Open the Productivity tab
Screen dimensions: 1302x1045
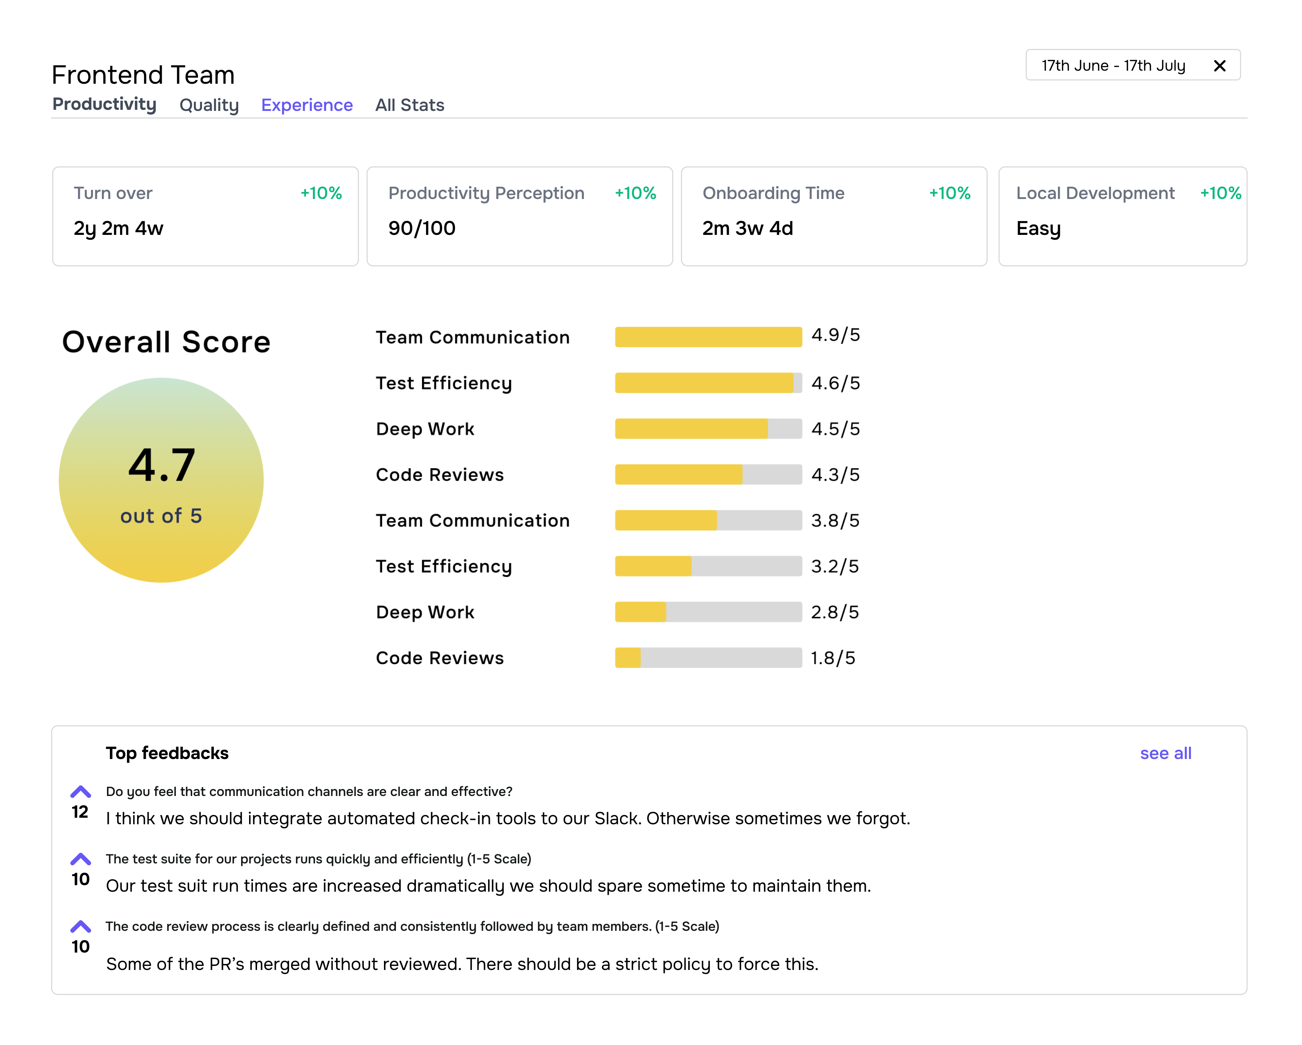pyautogui.click(x=104, y=104)
